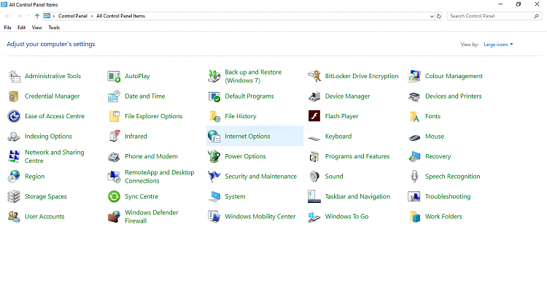The image size is (547, 292).
Task: Open the Colour Management icon
Action: click(414, 76)
